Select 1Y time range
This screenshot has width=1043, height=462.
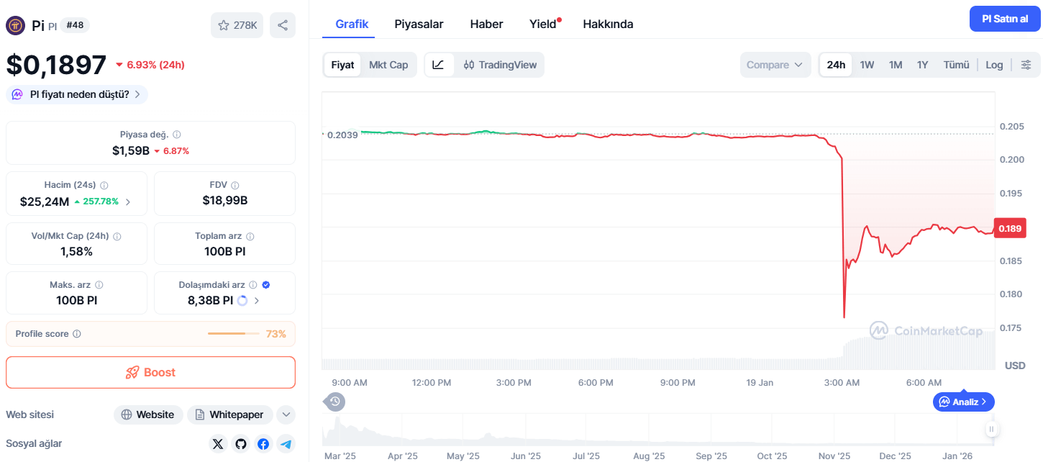tap(922, 65)
